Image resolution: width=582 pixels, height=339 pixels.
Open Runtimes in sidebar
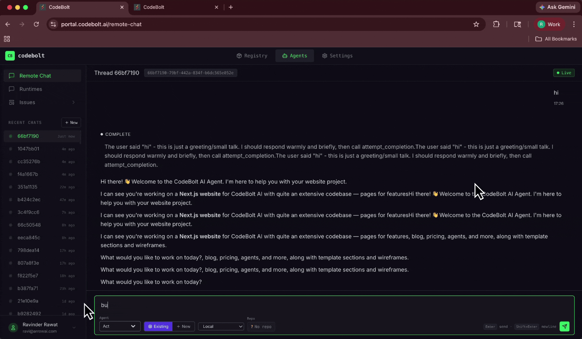pyautogui.click(x=42, y=89)
